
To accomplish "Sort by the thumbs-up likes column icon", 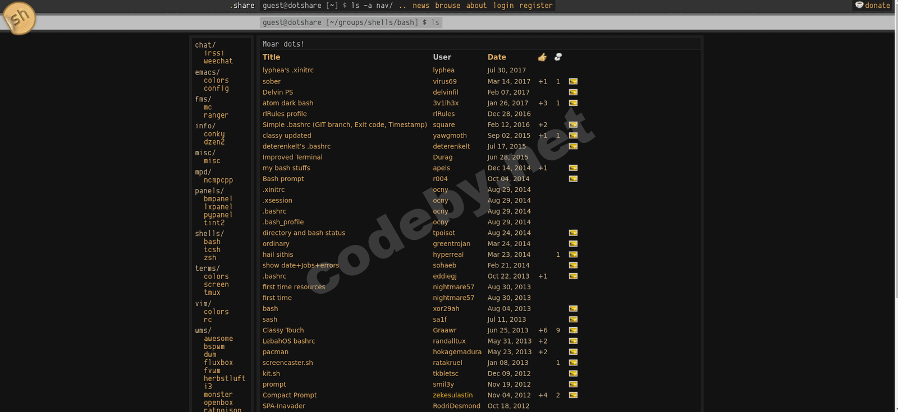I will click(542, 57).
